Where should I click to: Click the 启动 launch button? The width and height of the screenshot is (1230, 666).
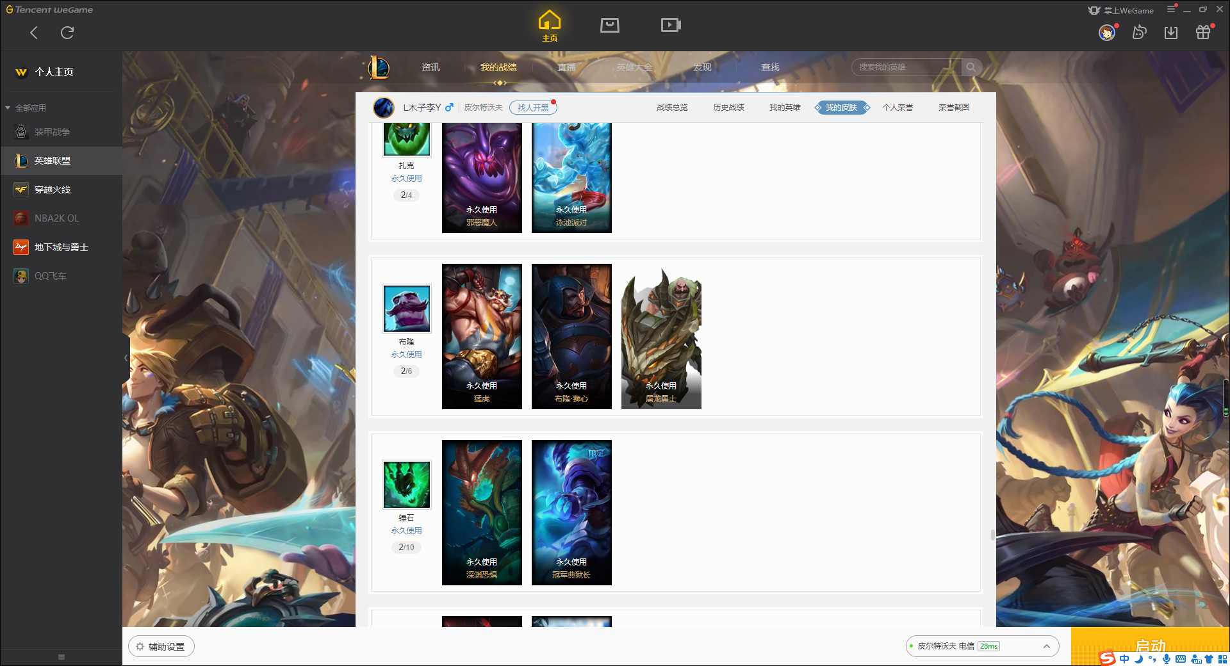1150,646
